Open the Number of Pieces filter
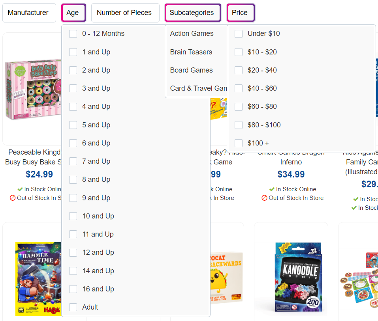378x321 pixels. click(x=125, y=12)
